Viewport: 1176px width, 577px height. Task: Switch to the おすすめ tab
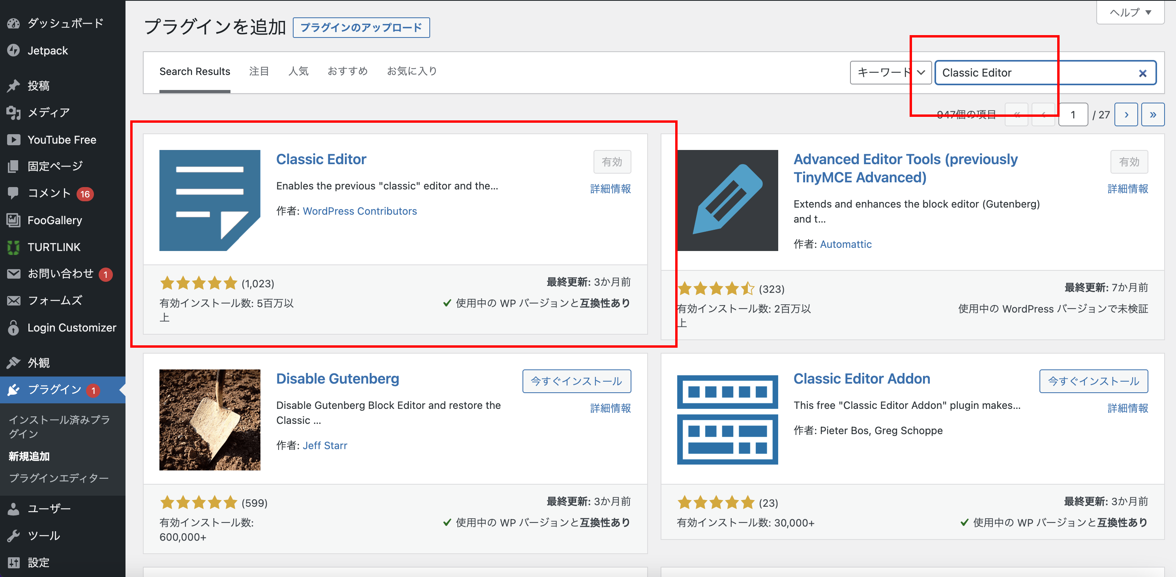[347, 71]
